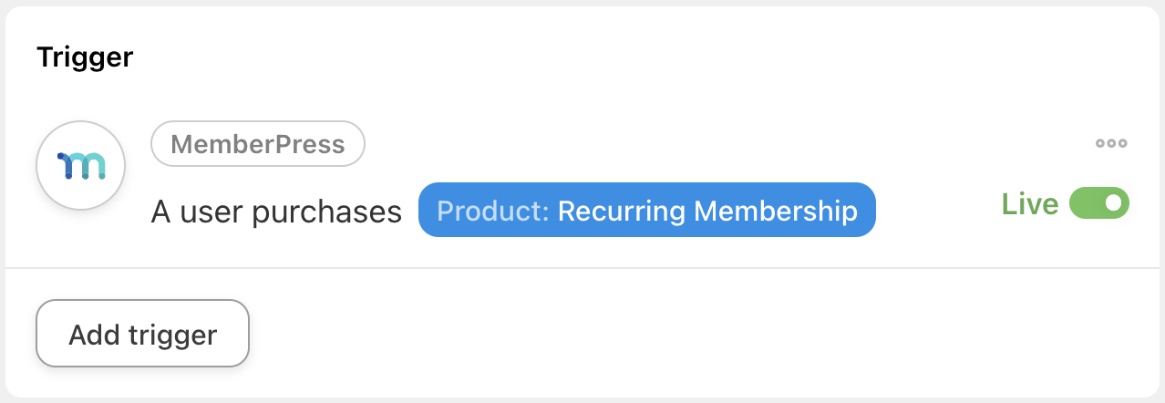Click the "A user purchases" trigger sentence
Image resolution: width=1165 pixels, height=403 pixels.
coord(276,212)
